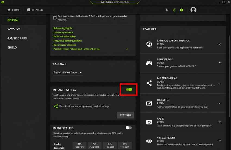
Task: Open the English - United States language dropdown
Action: pos(68,73)
